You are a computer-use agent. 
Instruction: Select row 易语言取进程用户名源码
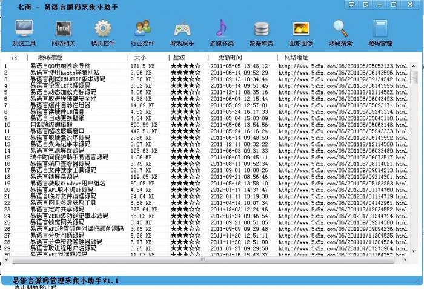(206, 248)
